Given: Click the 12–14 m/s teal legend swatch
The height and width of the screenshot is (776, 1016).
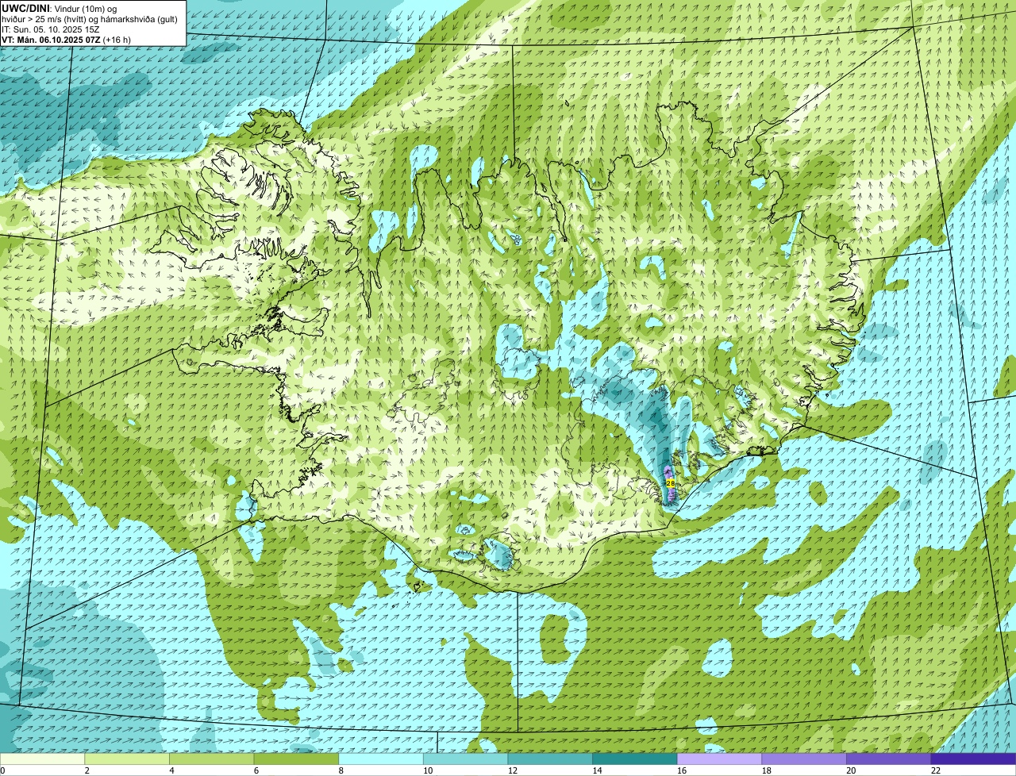Looking at the screenshot, I should coord(550,759).
